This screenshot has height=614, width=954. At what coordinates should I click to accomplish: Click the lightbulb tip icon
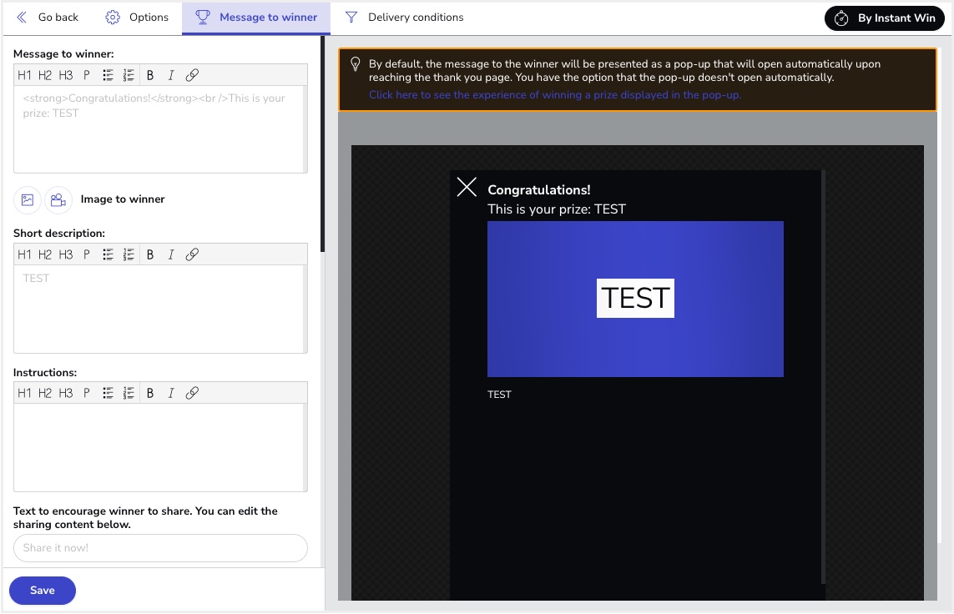[356, 64]
